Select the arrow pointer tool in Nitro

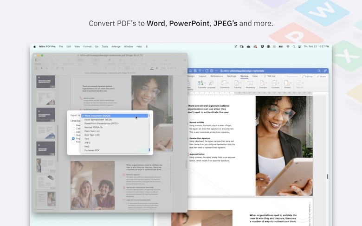(x=42, y=68)
